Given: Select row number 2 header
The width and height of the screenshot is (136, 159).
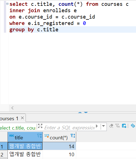Looking at the screenshot, I should (x=4, y=154).
